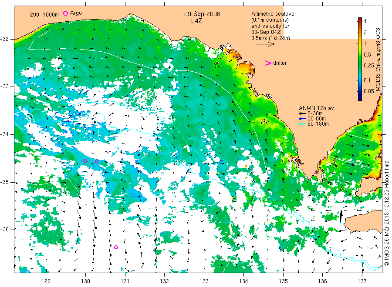The height and width of the screenshot is (287, 392).
Task: Click the colorbar tick label '0.25'
Action: 369,66
